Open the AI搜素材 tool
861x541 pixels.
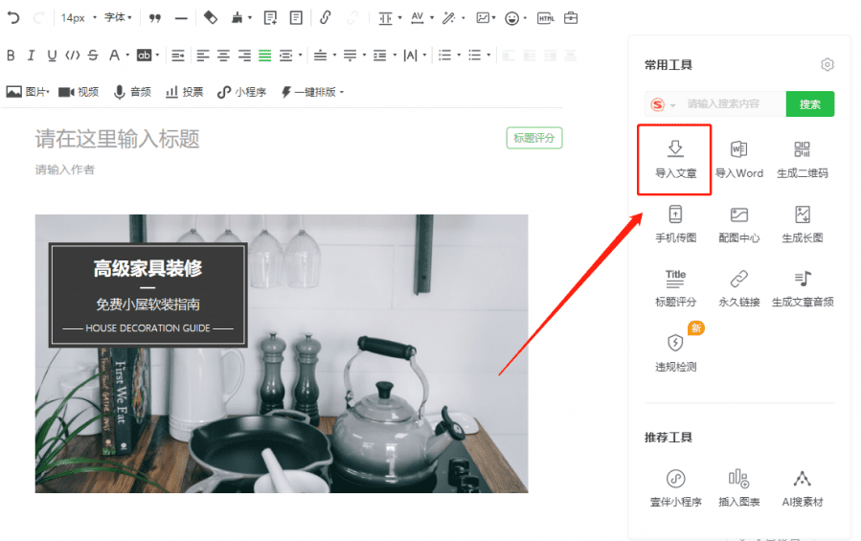click(803, 487)
